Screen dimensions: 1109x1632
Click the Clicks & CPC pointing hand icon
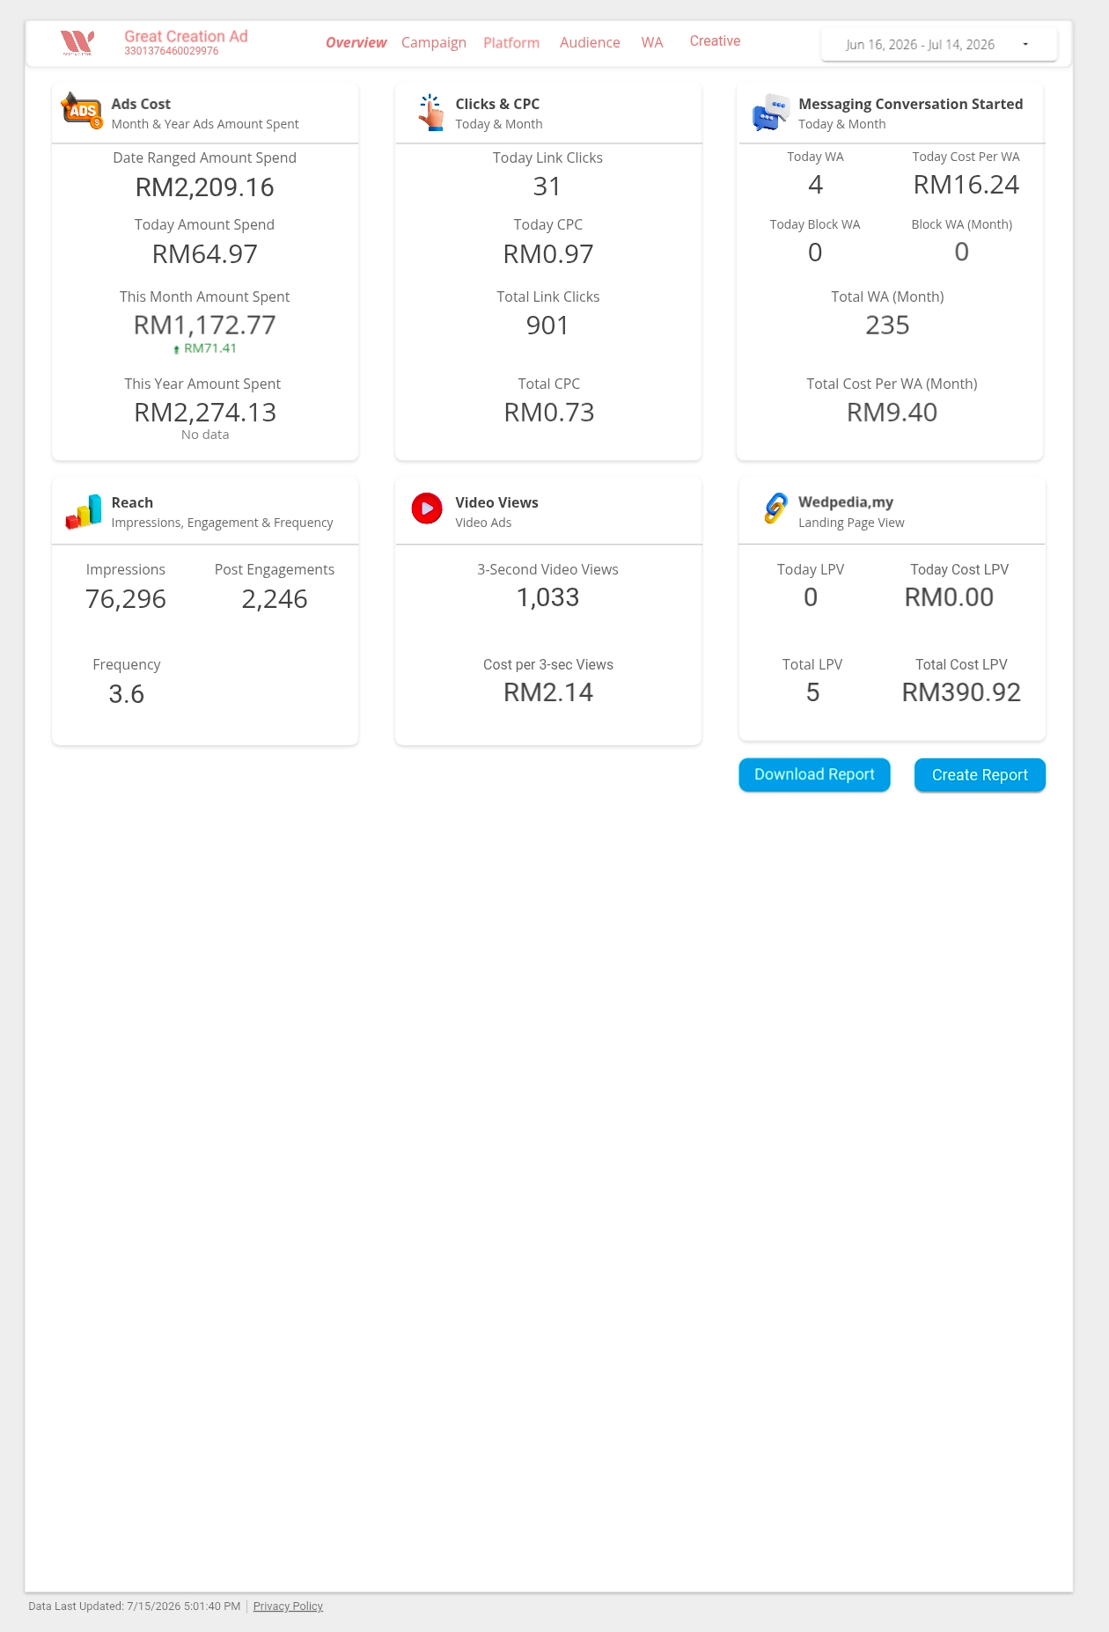[430, 113]
